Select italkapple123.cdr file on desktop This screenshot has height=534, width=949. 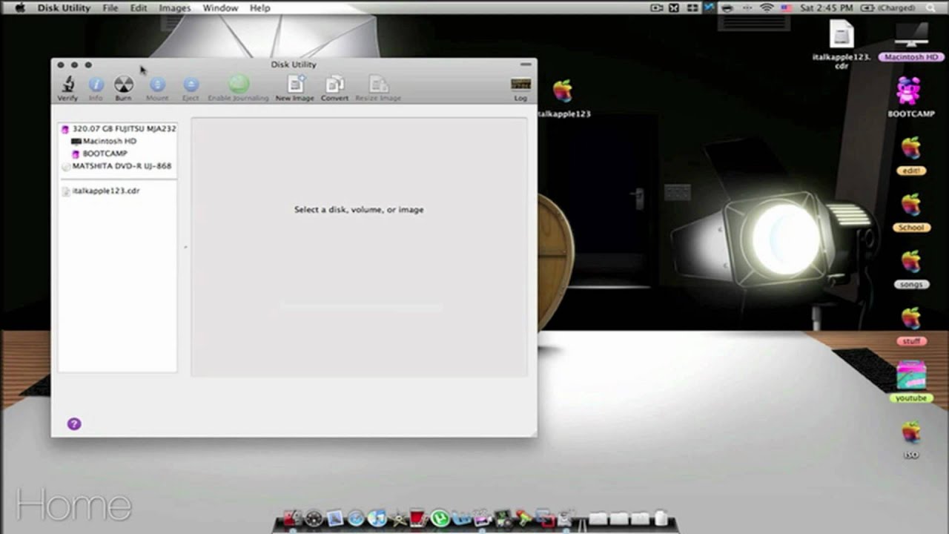point(841,44)
